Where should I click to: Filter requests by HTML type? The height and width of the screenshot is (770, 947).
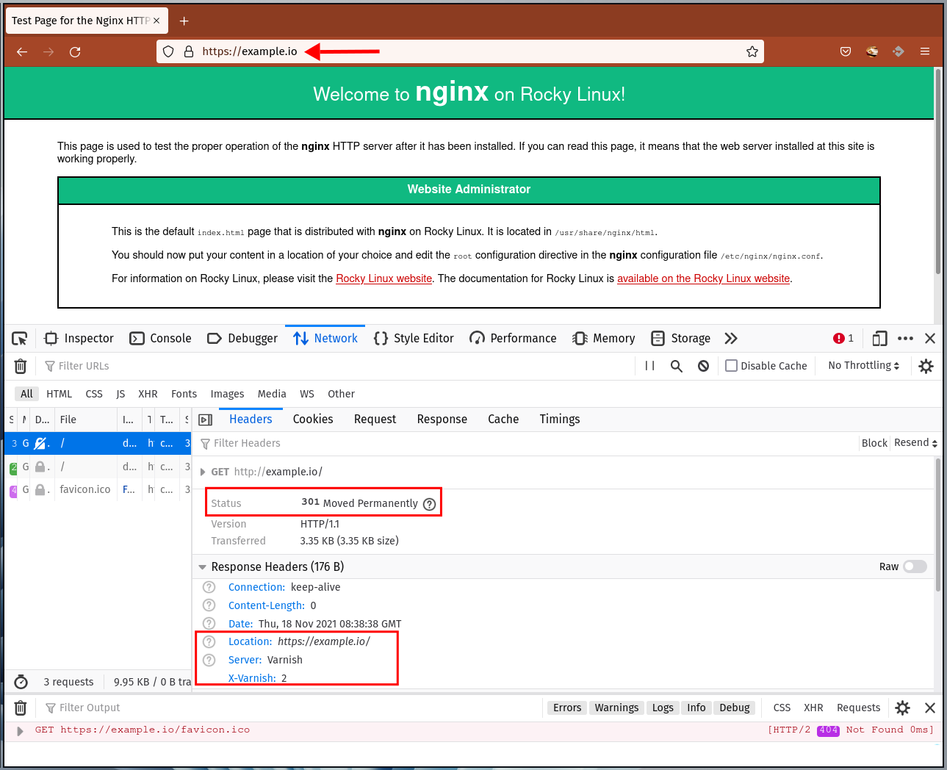(x=60, y=394)
